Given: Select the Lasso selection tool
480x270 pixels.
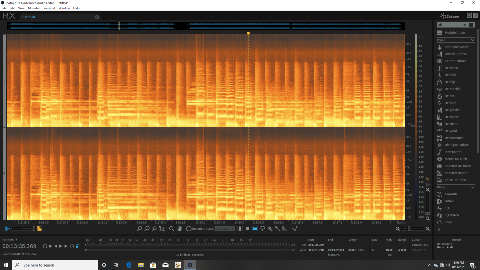Looking at the screenshot, I should (262, 228).
